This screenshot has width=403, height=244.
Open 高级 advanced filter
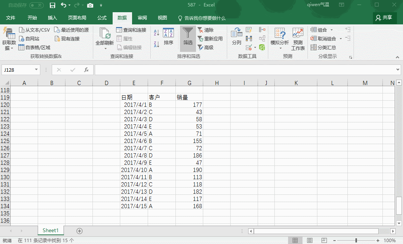(x=205, y=47)
